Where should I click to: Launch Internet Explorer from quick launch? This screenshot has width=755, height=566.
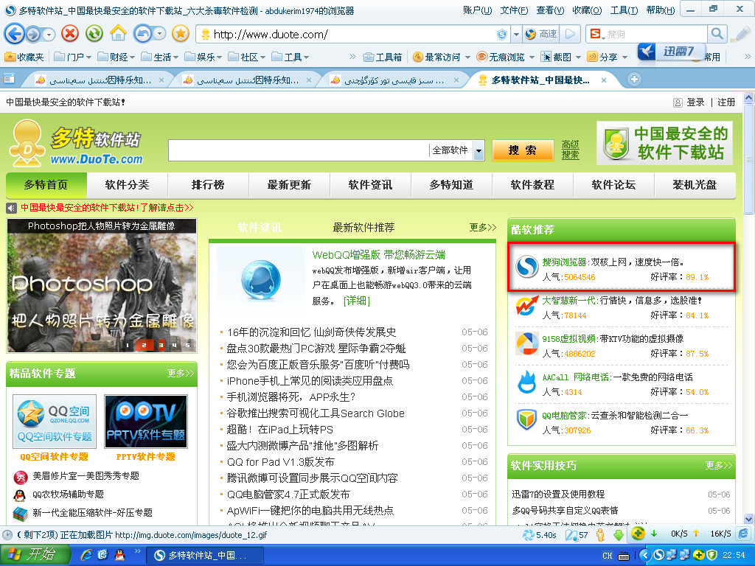tap(87, 555)
